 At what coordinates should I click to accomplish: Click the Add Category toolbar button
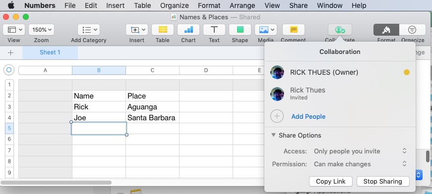pos(88,30)
